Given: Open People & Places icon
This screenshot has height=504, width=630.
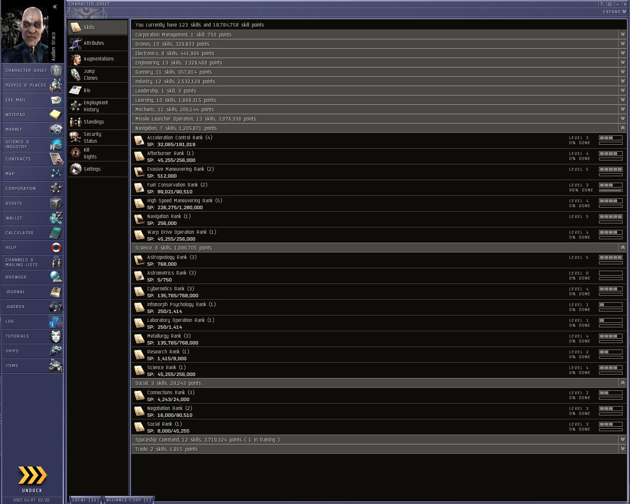Looking at the screenshot, I should tap(56, 85).
